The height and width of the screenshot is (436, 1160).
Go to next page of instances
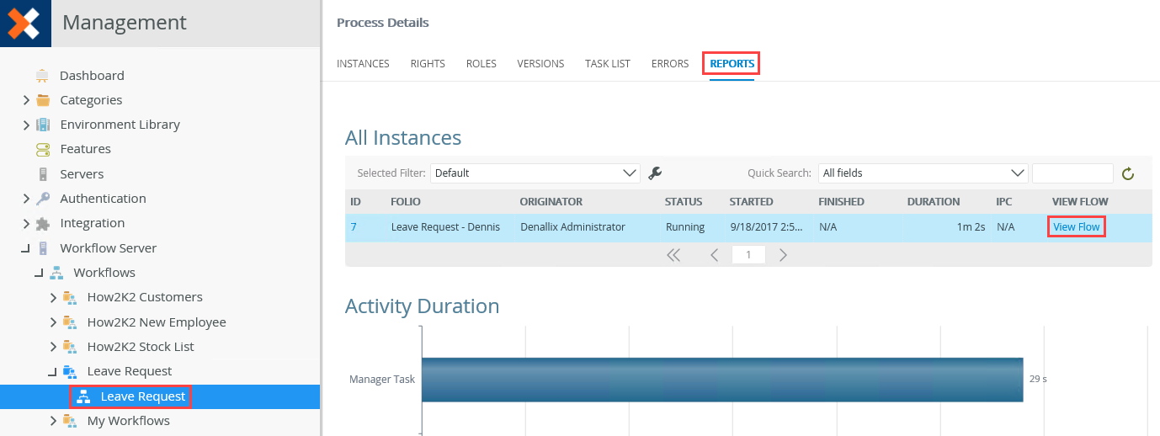click(x=783, y=255)
